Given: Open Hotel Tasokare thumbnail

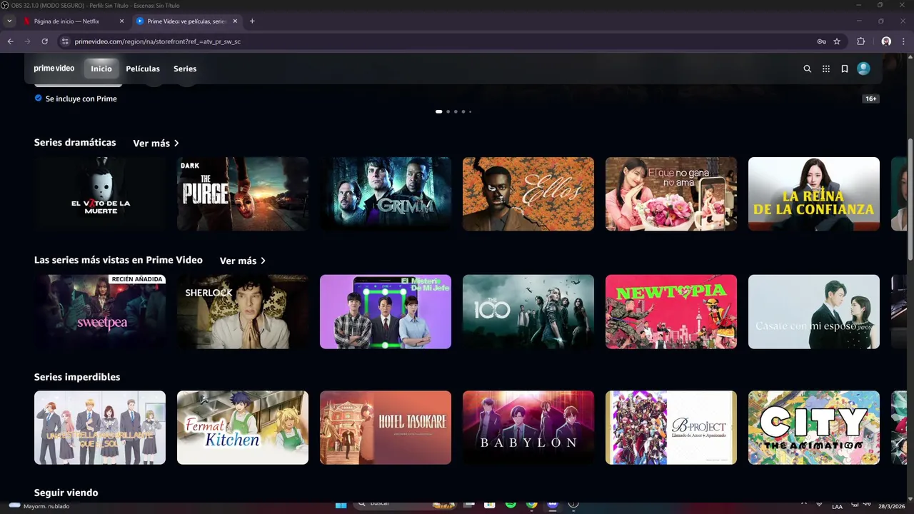Looking at the screenshot, I should click(386, 428).
